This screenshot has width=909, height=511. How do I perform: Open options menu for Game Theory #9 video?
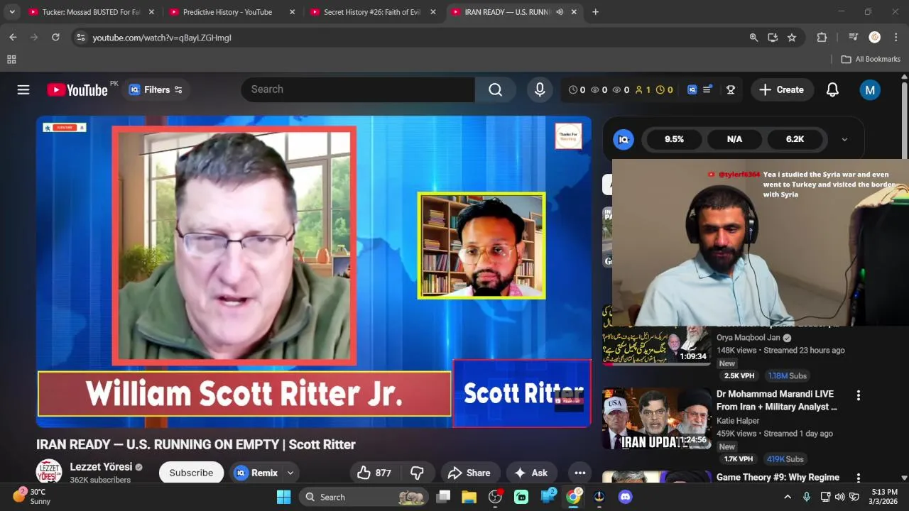click(858, 478)
